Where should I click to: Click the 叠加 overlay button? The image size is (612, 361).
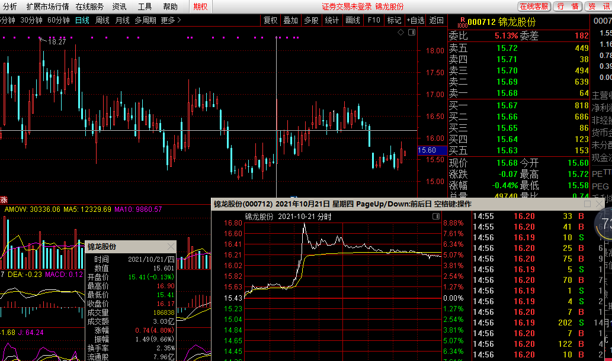[x=291, y=20]
